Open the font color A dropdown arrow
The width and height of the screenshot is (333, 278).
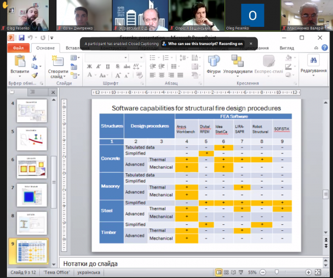coord(95,75)
